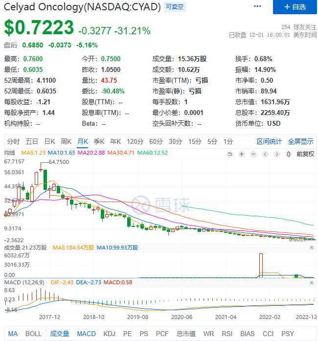The height and width of the screenshot is (341, 318).
Task: Toggle the BOLL overlay indicator
Action: 33,334
